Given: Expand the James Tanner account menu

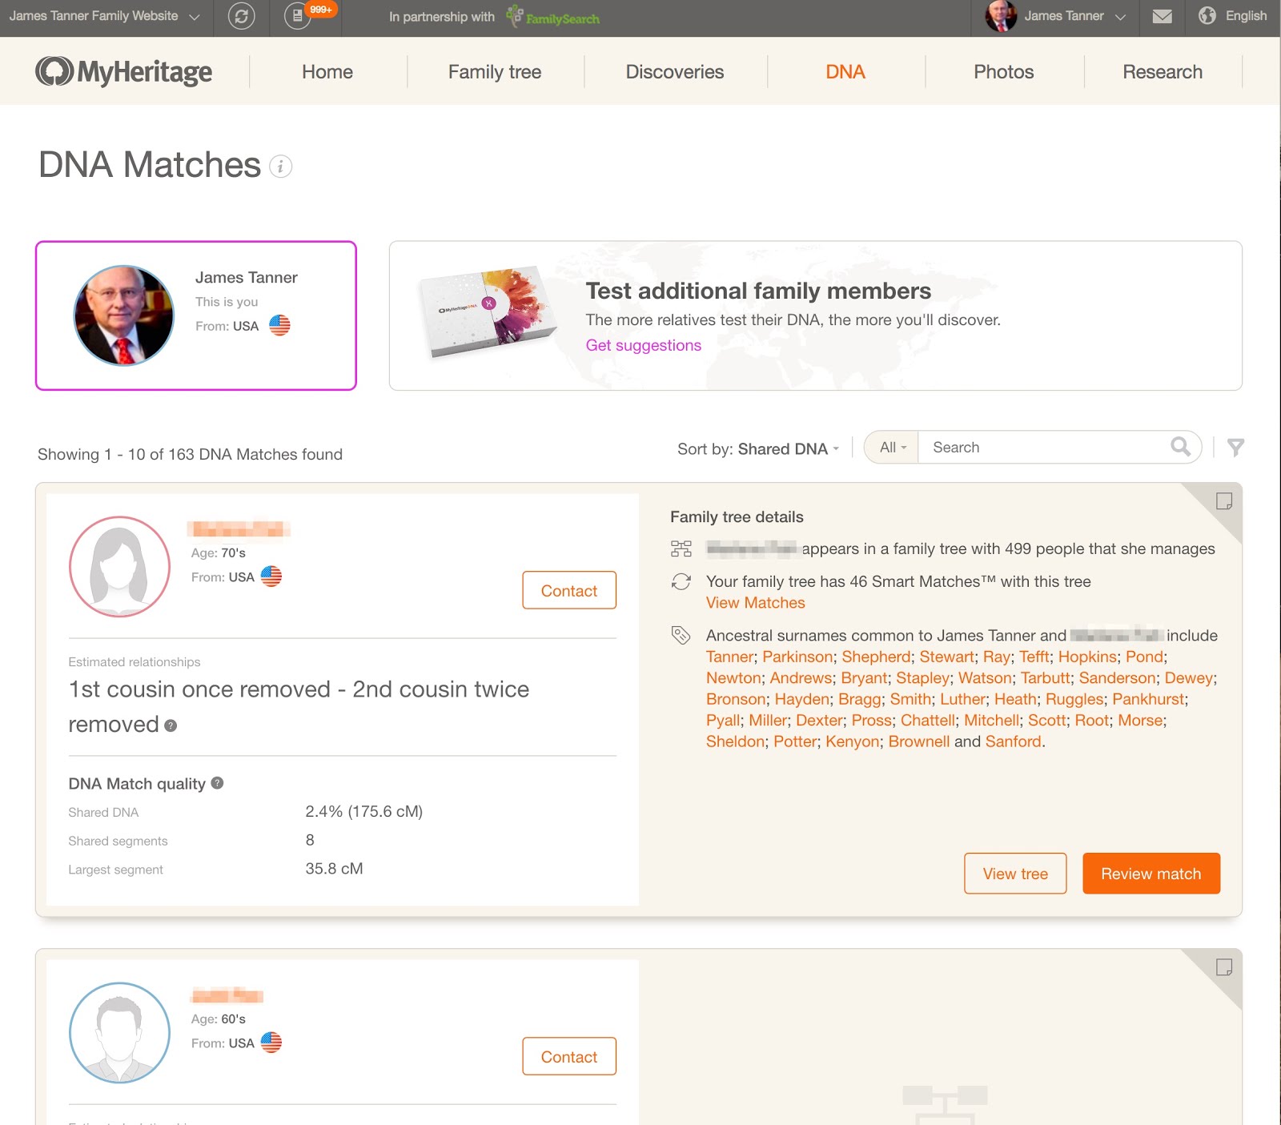Looking at the screenshot, I should [x=1075, y=16].
